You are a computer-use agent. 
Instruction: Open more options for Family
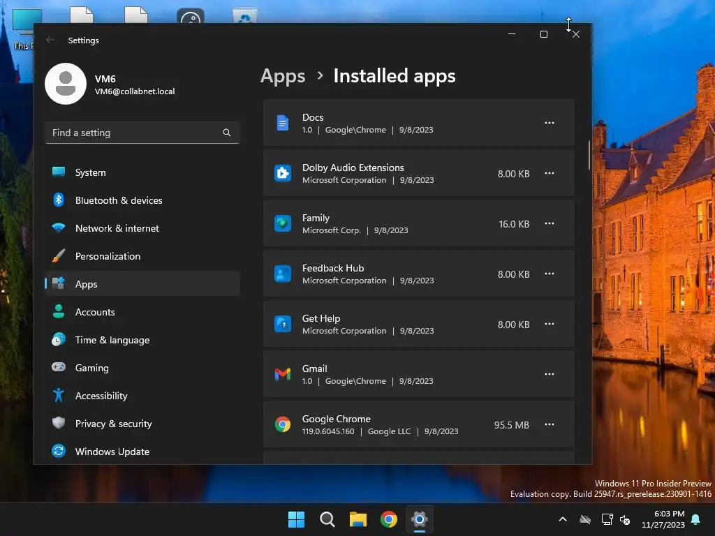pos(550,223)
